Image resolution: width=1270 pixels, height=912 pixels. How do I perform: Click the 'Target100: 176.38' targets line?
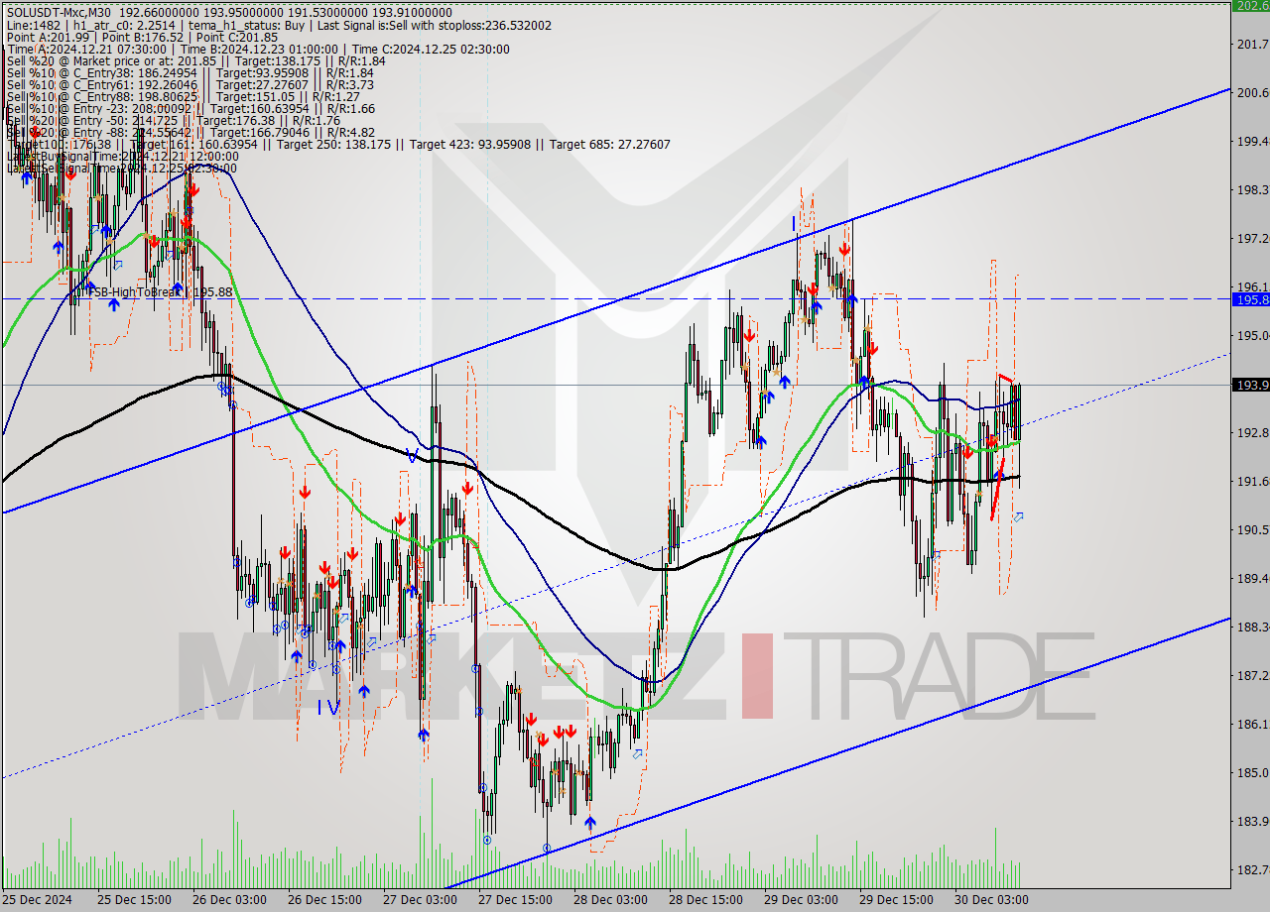point(338,144)
